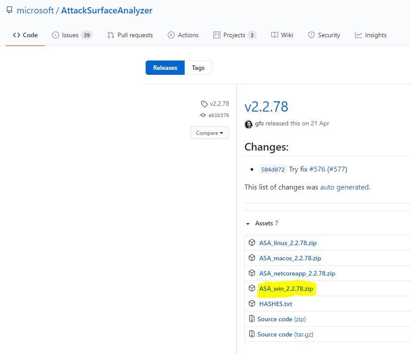This screenshot has width=411, height=354.
Task: Open the Security tab
Action: (x=324, y=35)
